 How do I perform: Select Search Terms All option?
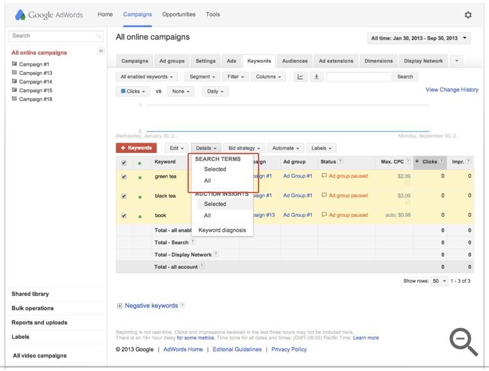(207, 180)
